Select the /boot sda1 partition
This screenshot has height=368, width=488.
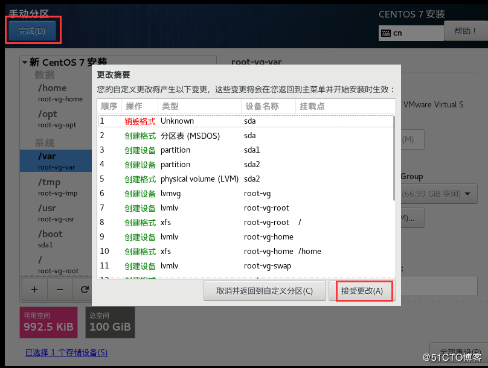(x=56, y=239)
